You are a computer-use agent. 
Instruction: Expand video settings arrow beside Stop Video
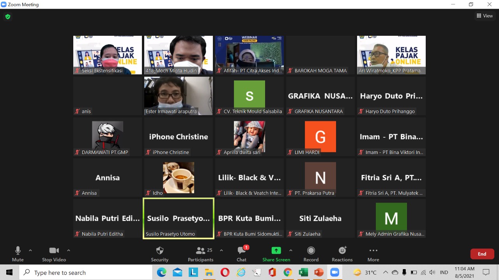[69, 250]
